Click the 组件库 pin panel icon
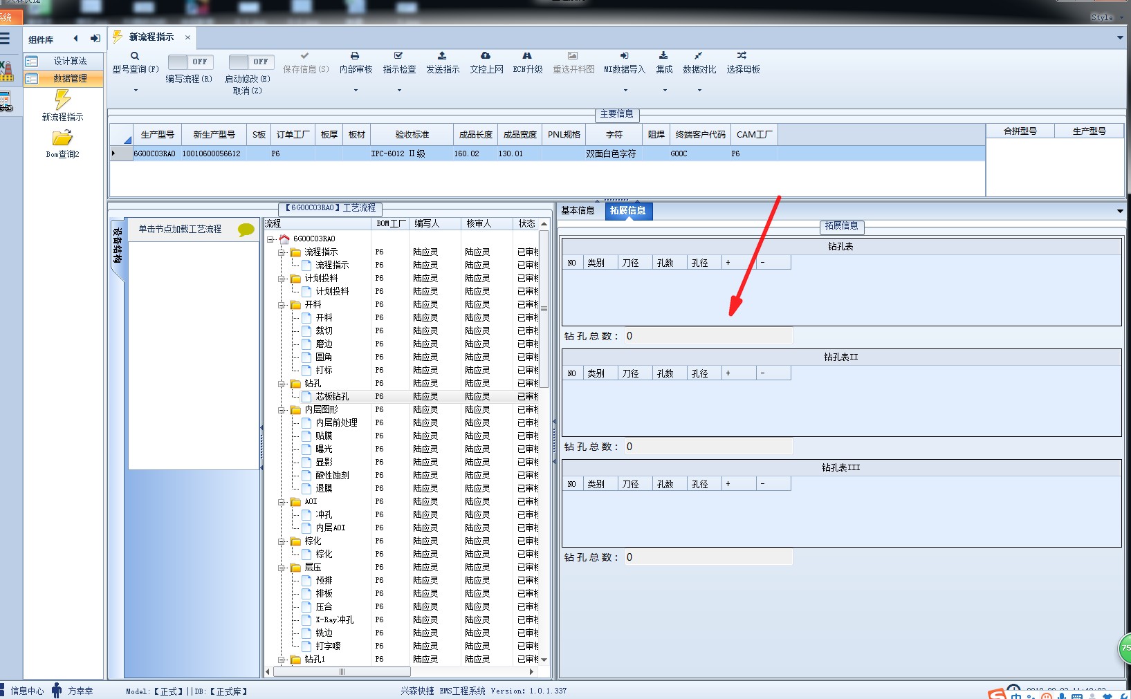1131x699 pixels. [x=95, y=39]
